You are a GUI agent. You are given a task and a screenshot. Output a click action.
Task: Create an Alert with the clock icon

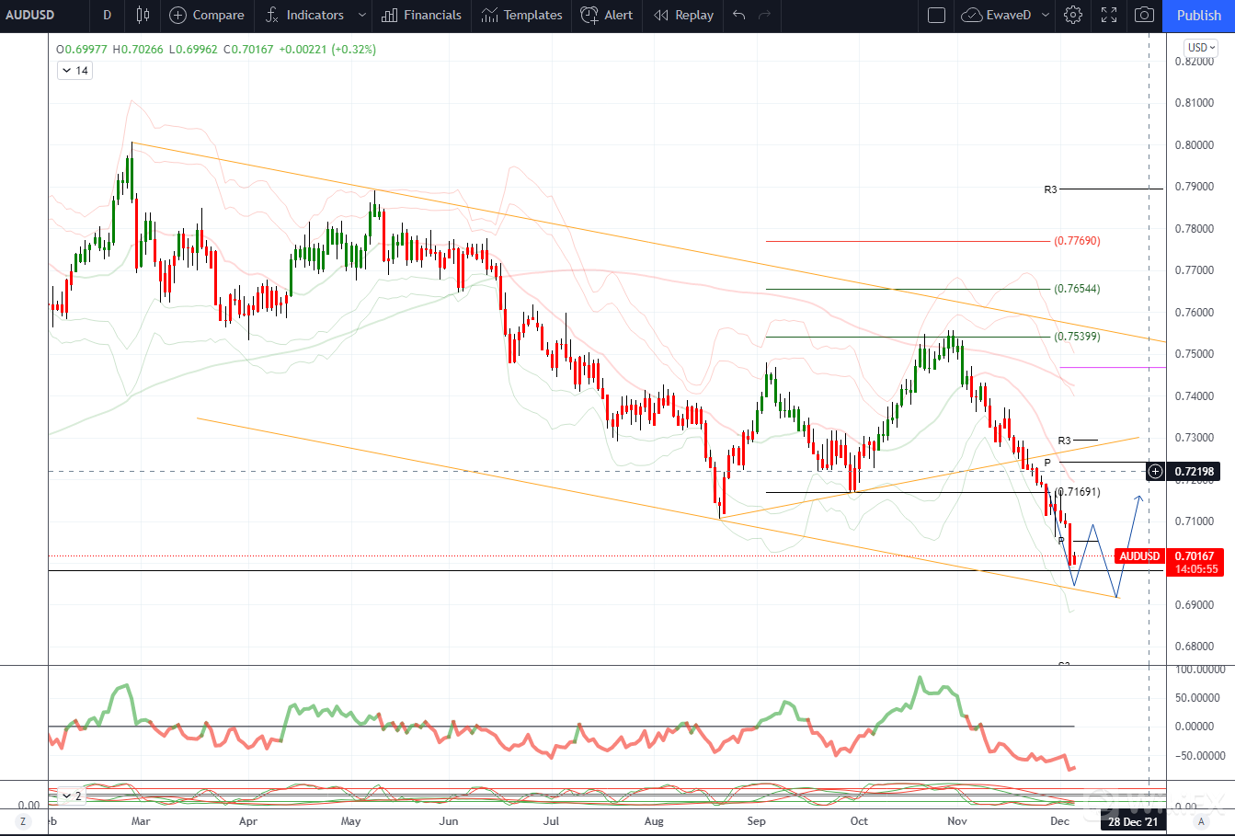(607, 15)
